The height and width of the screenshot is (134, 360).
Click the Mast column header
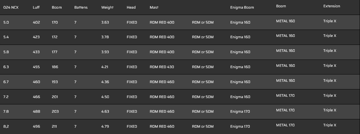tap(154, 7)
